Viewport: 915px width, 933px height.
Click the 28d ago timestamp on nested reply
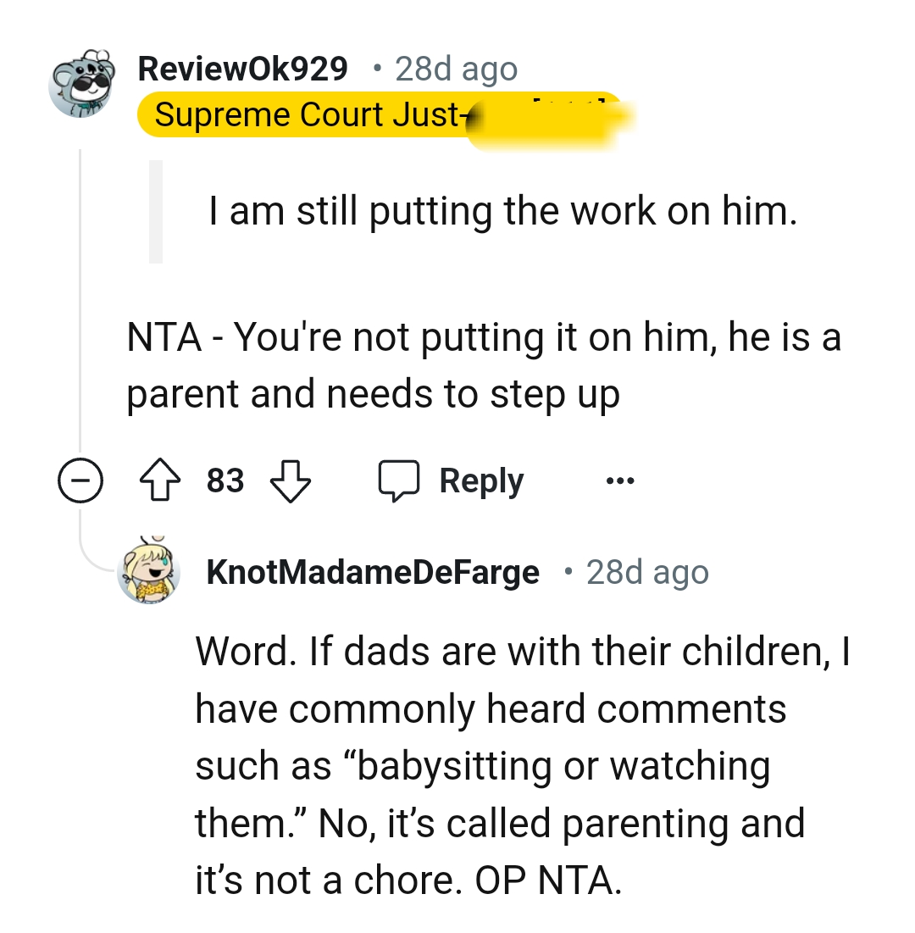point(647,572)
